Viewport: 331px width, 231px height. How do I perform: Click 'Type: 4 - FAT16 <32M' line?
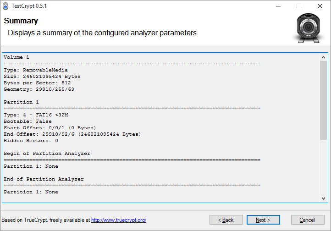pyautogui.click(x=36, y=115)
